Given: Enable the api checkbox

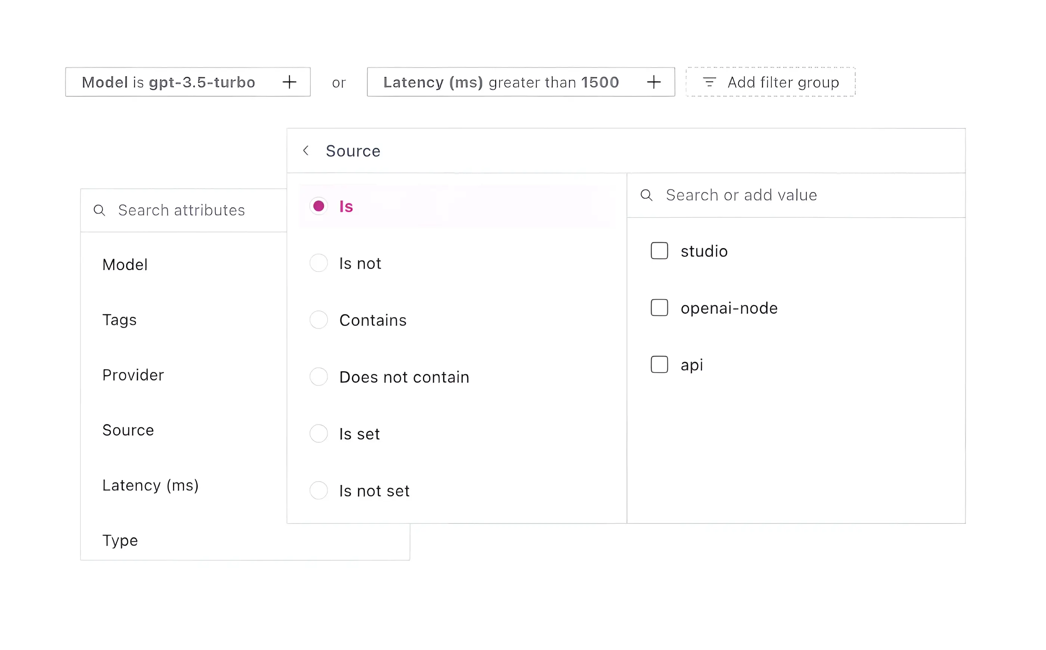Looking at the screenshot, I should (x=659, y=365).
